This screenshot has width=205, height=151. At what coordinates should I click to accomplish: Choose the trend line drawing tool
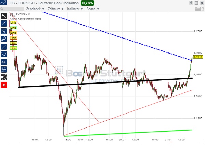pos(4,24)
